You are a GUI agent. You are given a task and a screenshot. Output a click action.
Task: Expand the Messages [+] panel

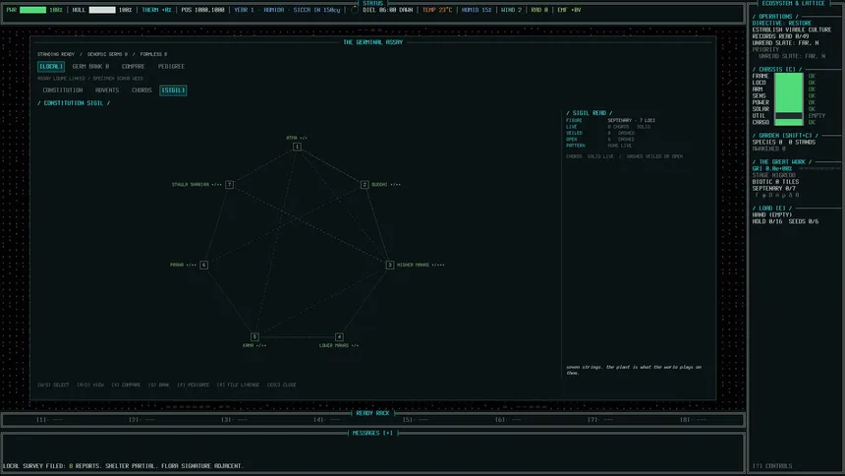coord(372,433)
